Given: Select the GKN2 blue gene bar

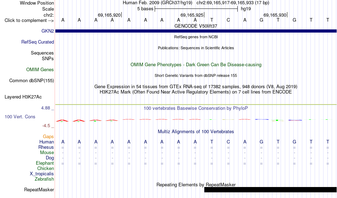Looking at the screenshot, I should tap(196, 31).
